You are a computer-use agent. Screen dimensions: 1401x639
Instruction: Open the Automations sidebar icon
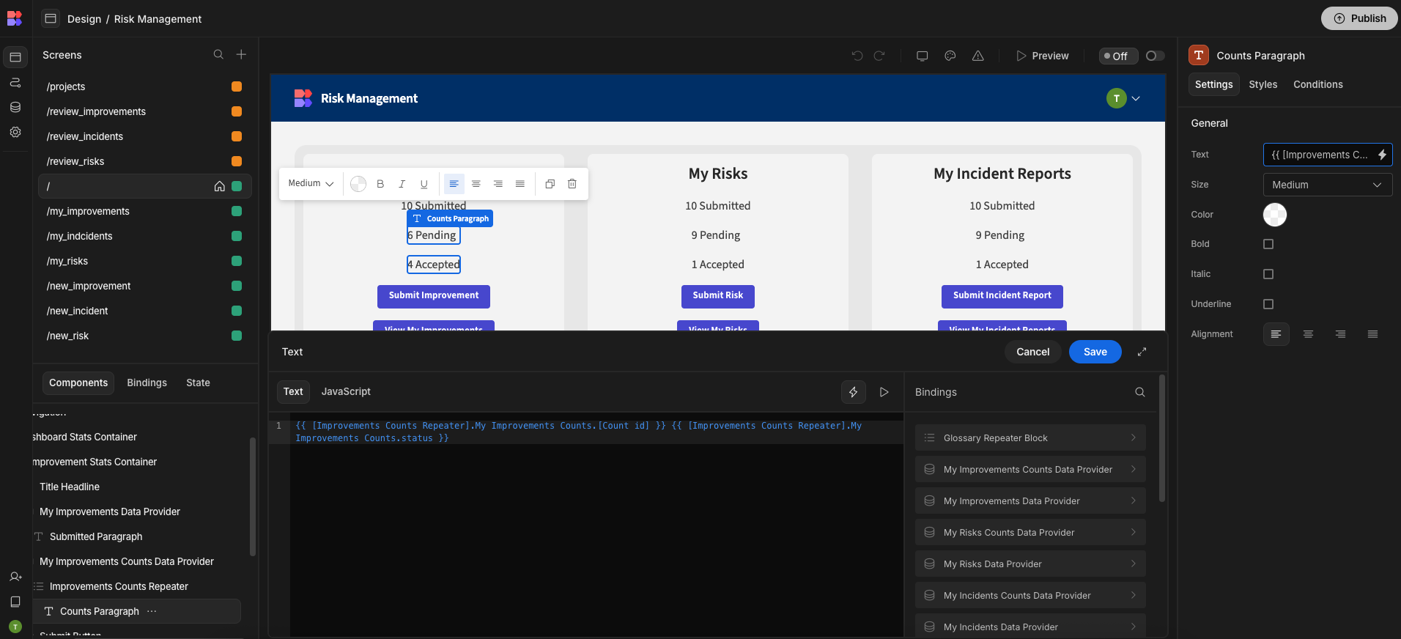[15, 82]
